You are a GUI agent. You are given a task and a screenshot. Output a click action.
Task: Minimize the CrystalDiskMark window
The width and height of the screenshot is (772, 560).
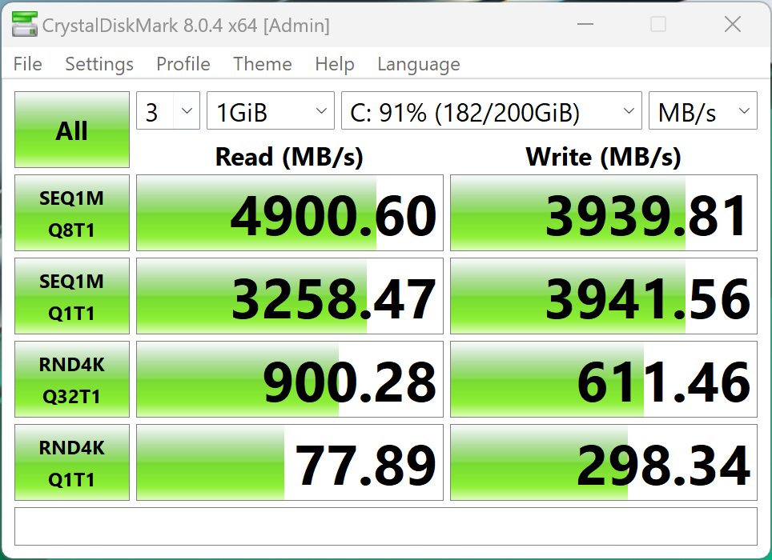[585, 24]
